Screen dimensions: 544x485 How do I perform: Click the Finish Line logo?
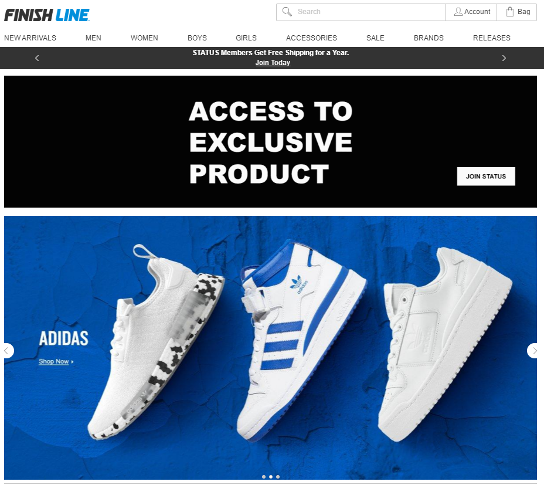coord(47,15)
